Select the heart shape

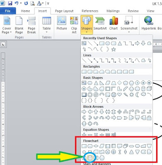coord(119,94)
